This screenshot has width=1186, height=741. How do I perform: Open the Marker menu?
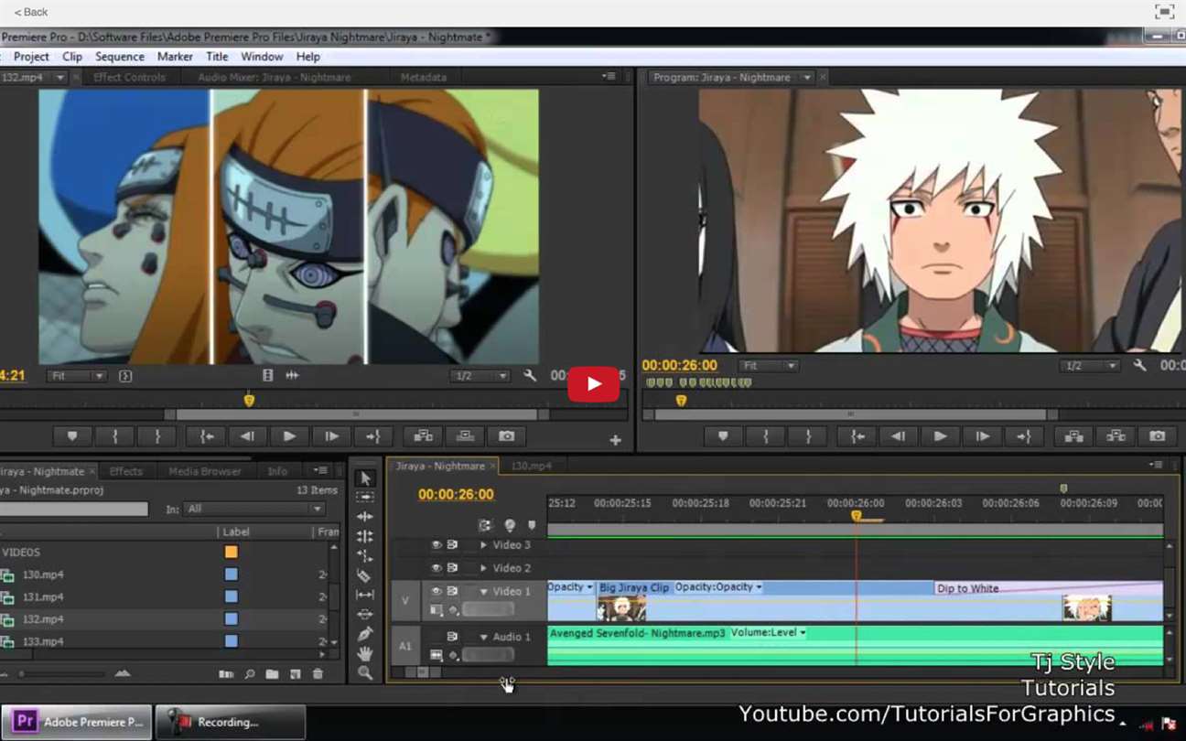[175, 56]
